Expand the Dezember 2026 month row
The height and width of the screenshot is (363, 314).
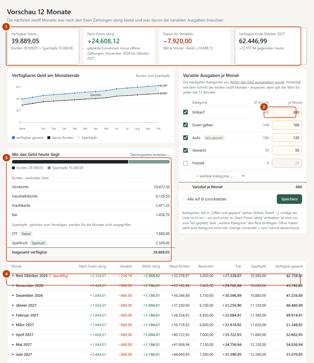coord(13,296)
